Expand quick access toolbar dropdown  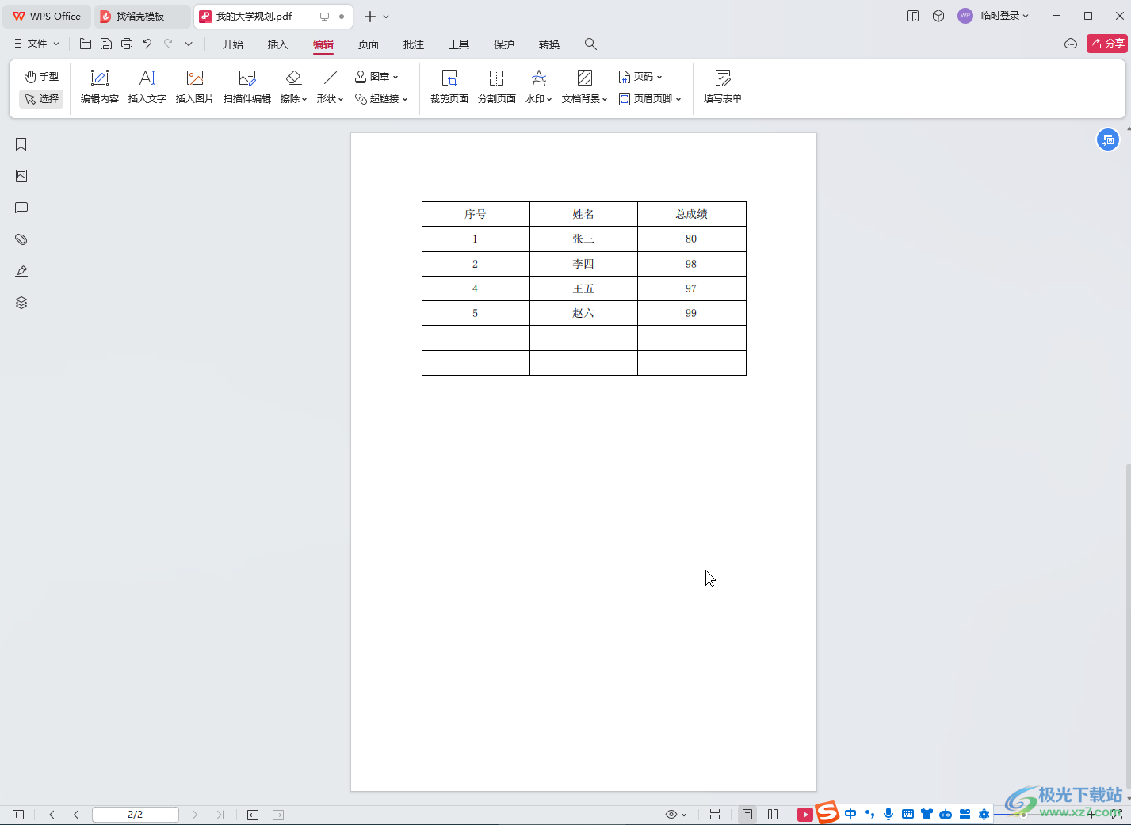coord(189,44)
